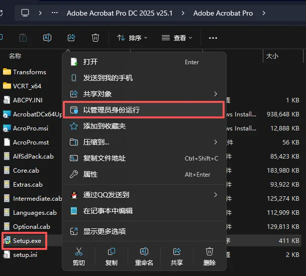Screen dimensions: 306x276
Task: Click the share icon beside 共享对象
Action: click(x=74, y=94)
